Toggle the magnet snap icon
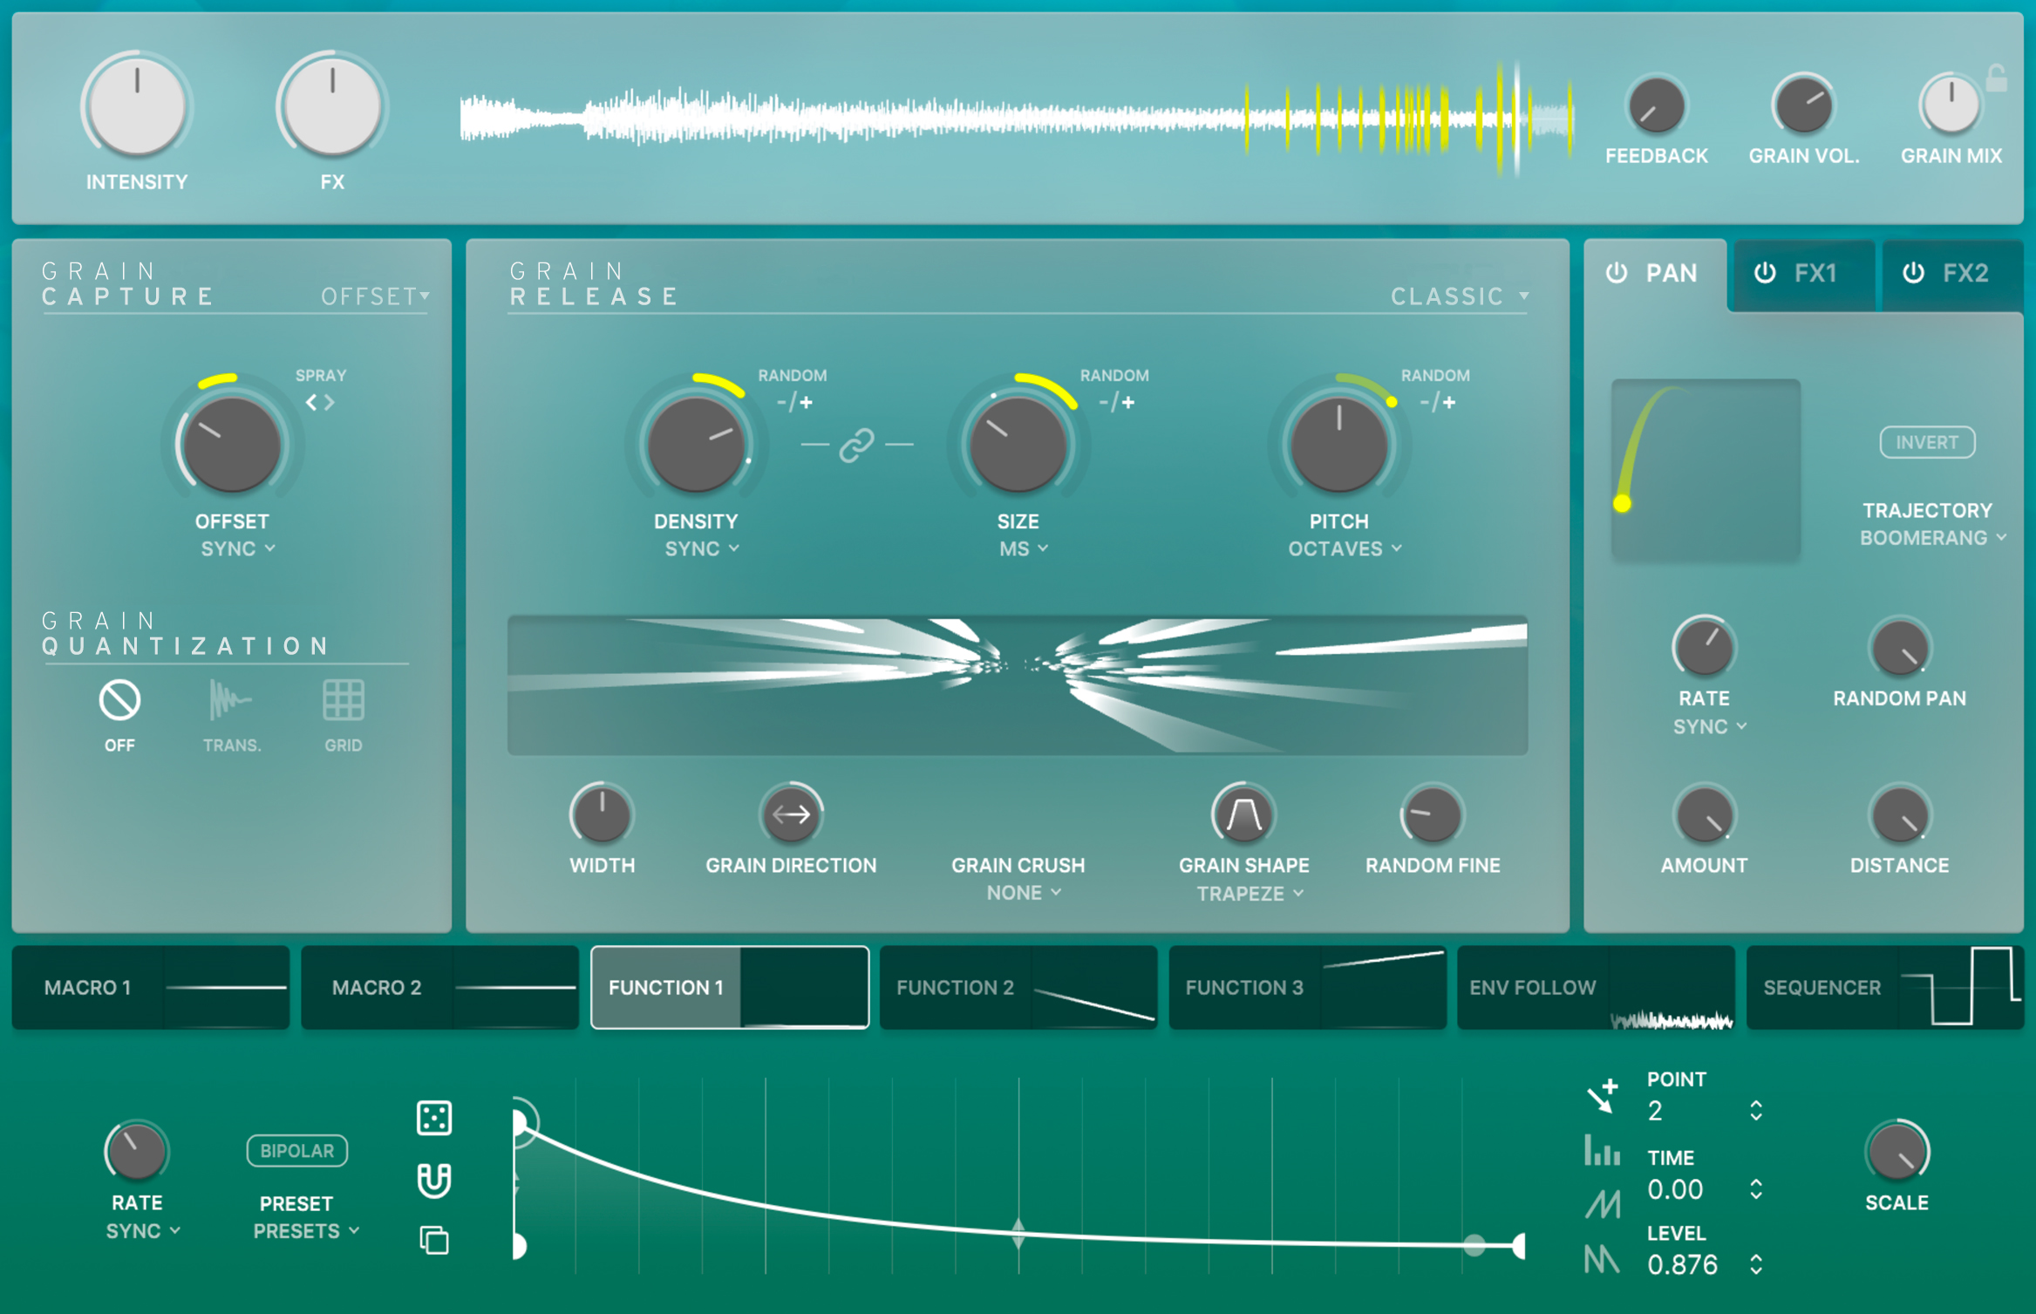Viewport: 2036px width, 1314px height. [433, 1181]
